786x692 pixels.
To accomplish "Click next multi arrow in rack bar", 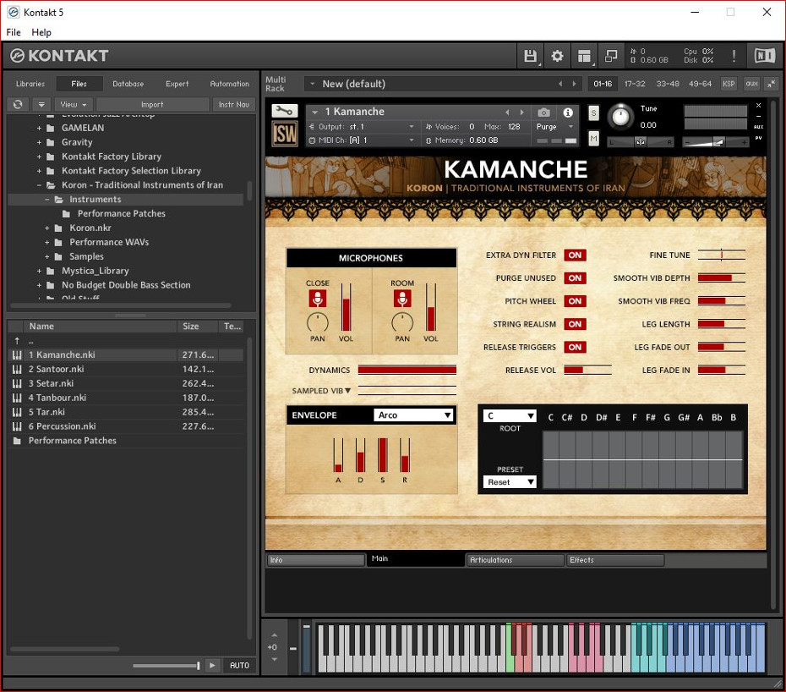I will tap(574, 84).
